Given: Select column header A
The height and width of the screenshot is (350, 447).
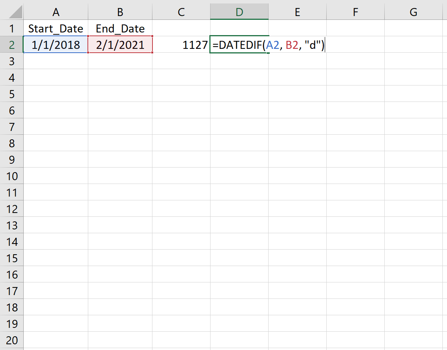Looking at the screenshot, I should (56, 12).
